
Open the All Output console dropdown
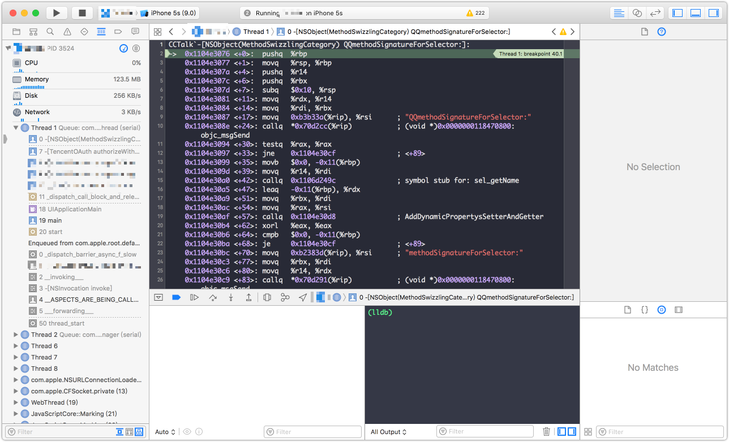pos(389,432)
